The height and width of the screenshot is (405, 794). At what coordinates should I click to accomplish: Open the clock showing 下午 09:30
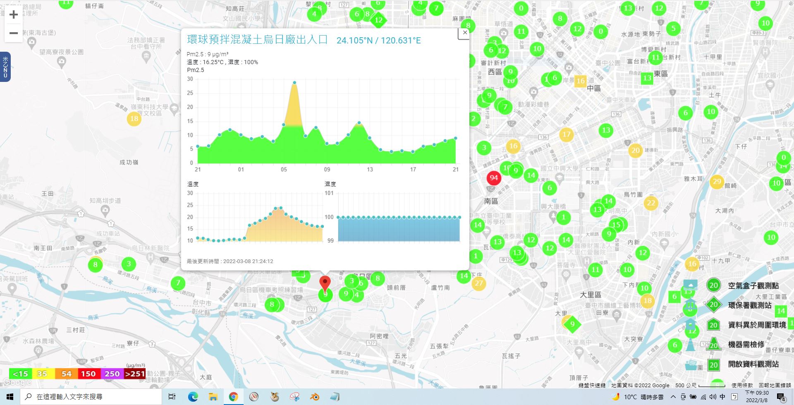tap(757, 397)
